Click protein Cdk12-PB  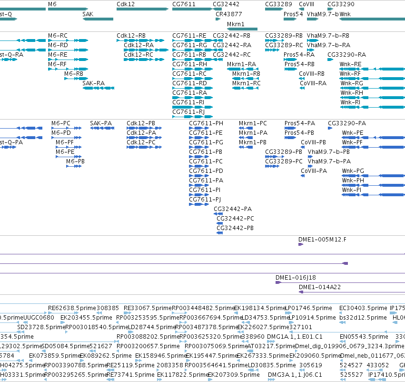coord(144,128)
